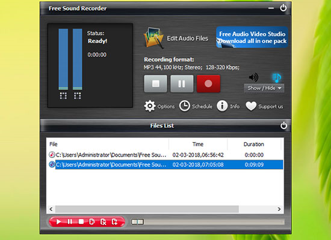This screenshot has height=240, width=331.
Task: Click the speaker volume icon
Action: point(253,77)
